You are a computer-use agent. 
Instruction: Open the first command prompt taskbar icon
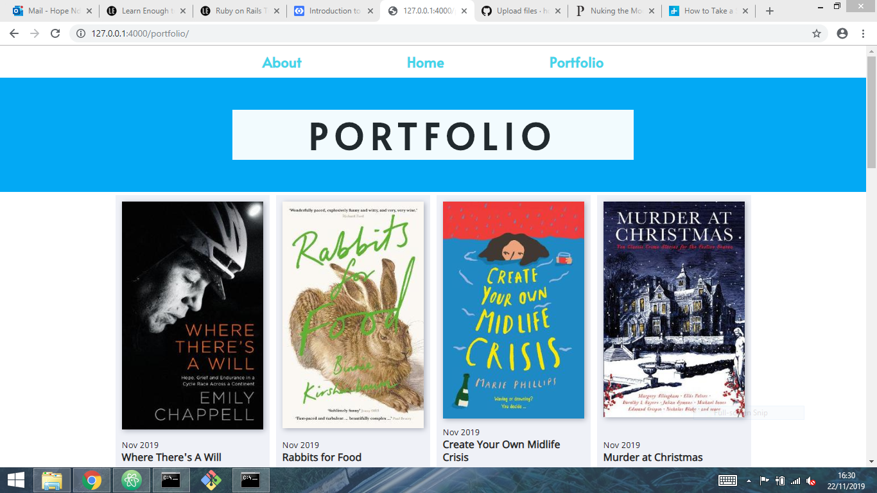coord(171,480)
